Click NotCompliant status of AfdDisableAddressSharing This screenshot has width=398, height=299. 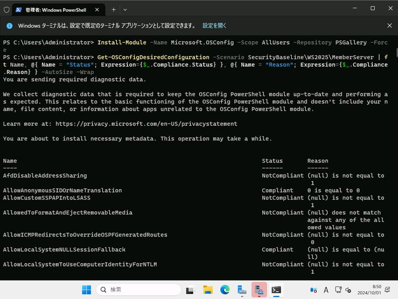point(283,175)
